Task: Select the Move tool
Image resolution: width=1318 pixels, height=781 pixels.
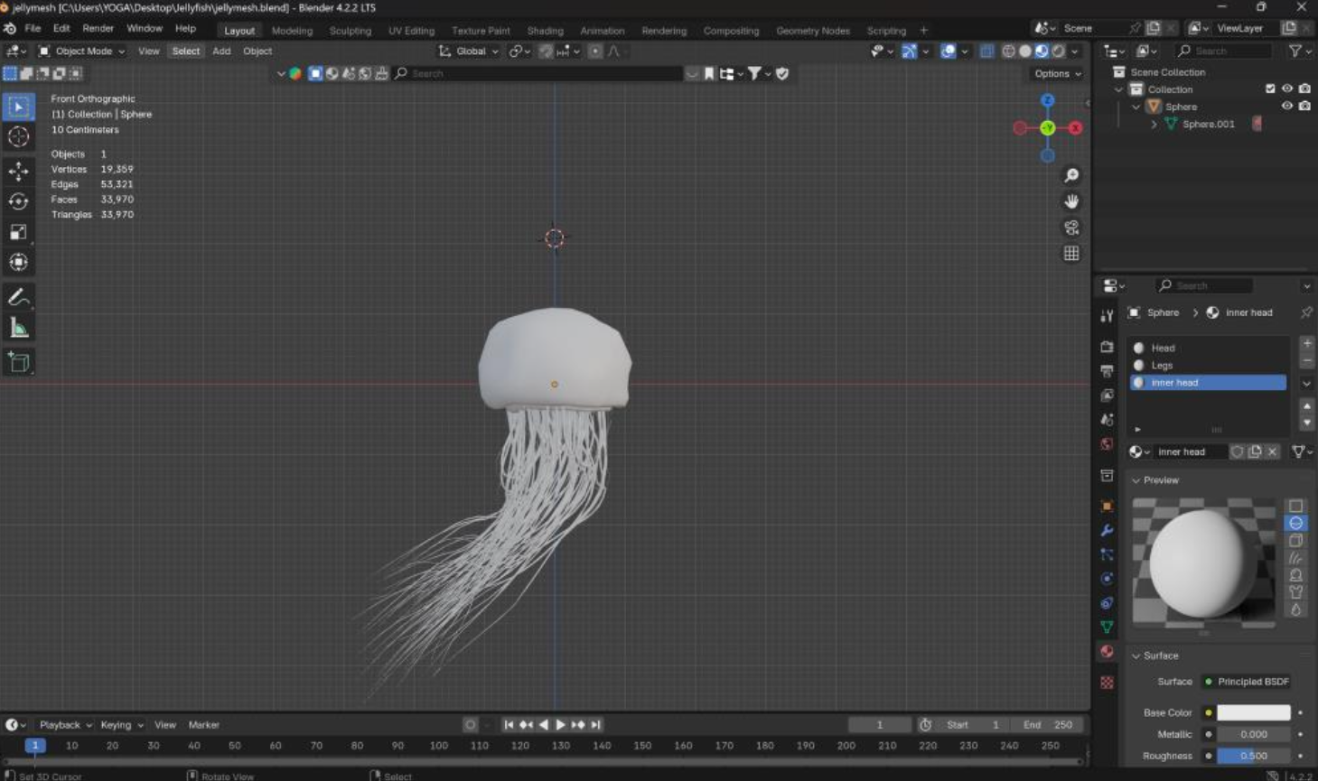Action: (x=18, y=170)
